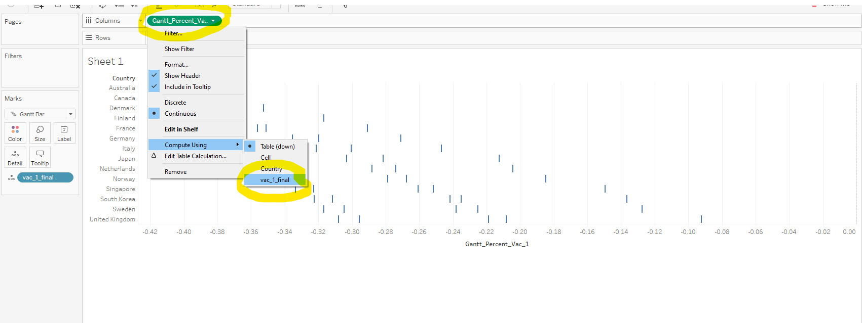This screenshot has height=323, width=862.
Task: Select the Discrete option
Action: pos(175,103)
